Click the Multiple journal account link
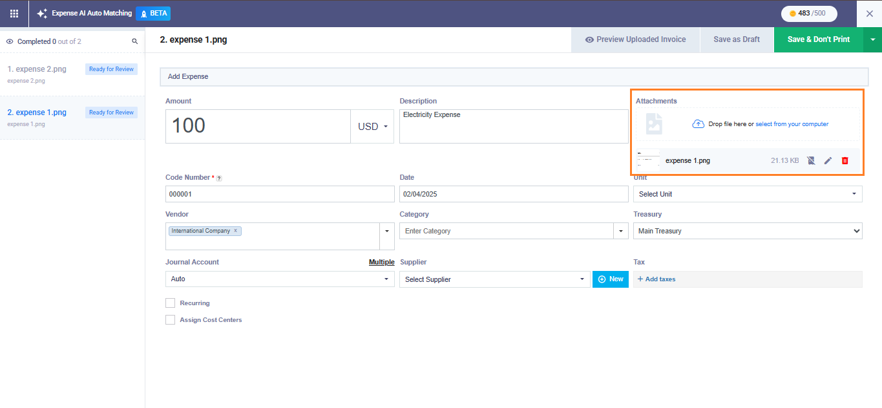 tap(381, 262)
